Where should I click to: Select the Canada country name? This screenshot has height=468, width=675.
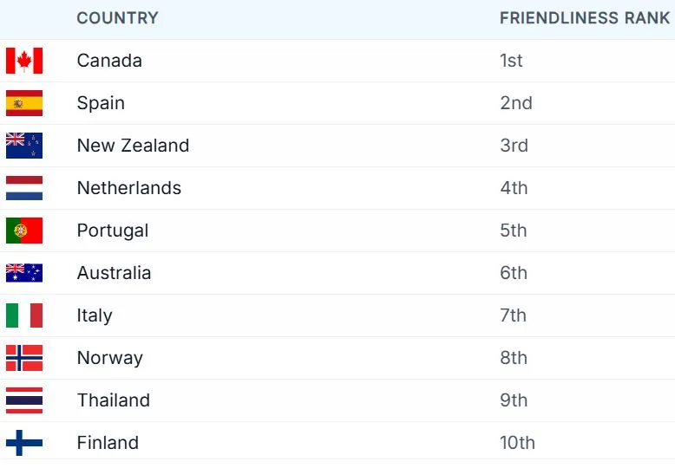[109, 61]
